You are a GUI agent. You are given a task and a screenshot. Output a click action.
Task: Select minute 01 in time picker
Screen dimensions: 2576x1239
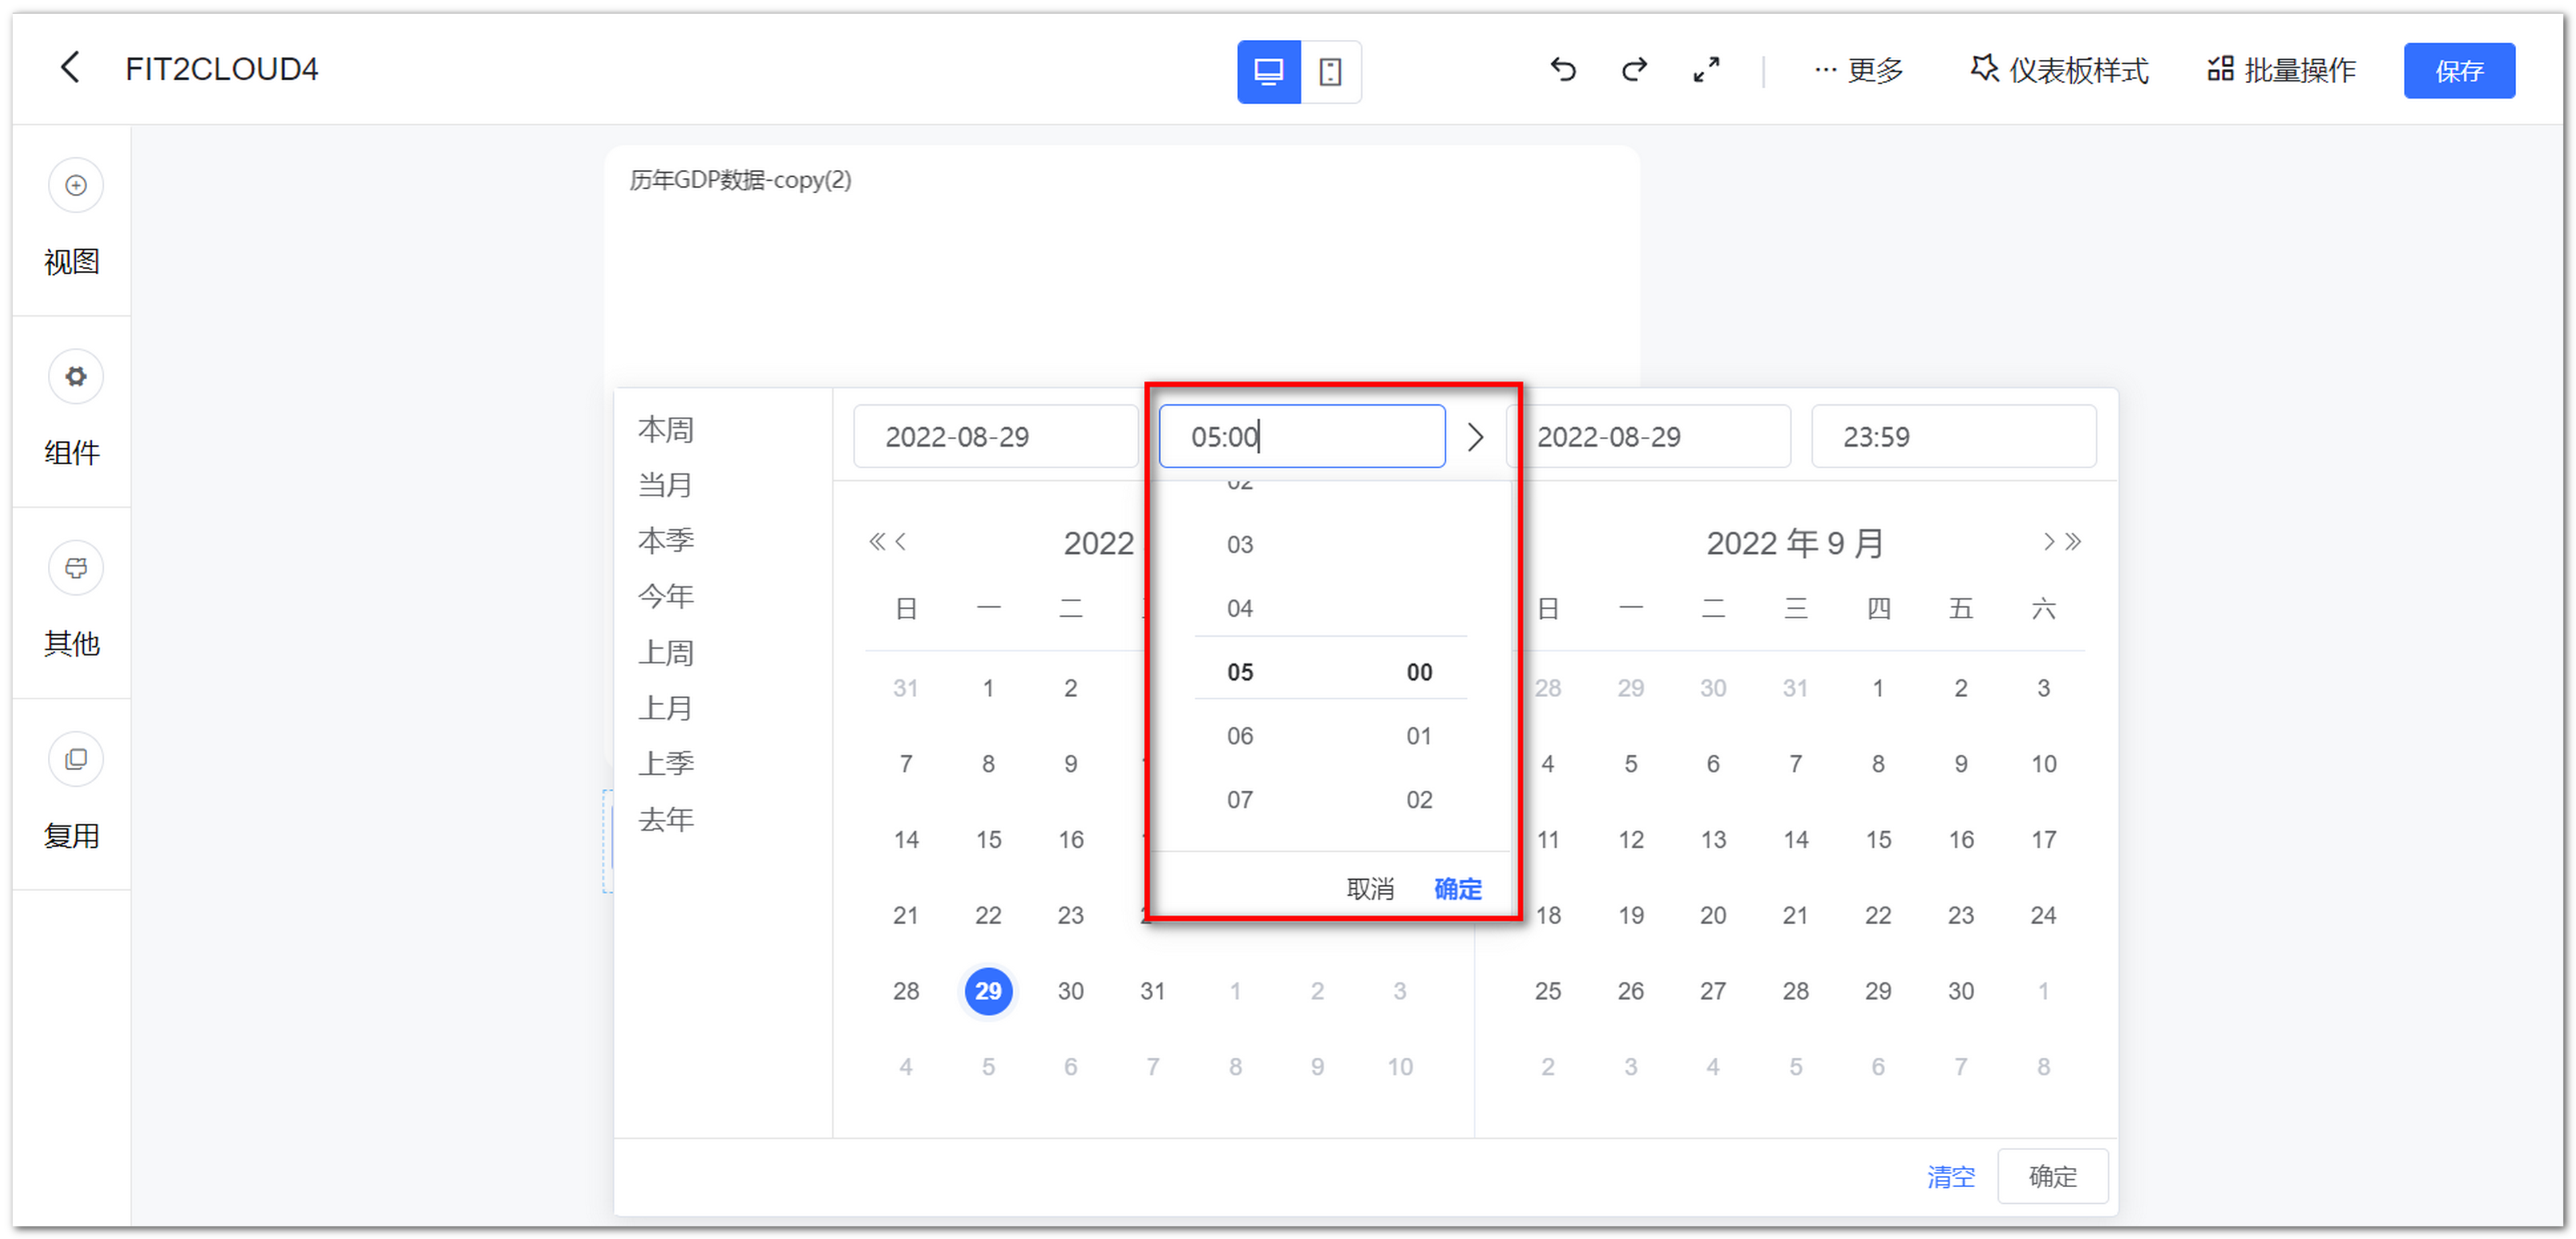pos(1419,736)
